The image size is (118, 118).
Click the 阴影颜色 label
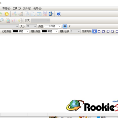[35, 31]
